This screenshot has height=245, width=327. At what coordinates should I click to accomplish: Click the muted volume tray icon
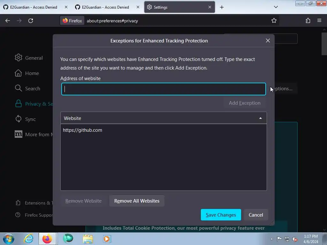[x=295, y=239]
